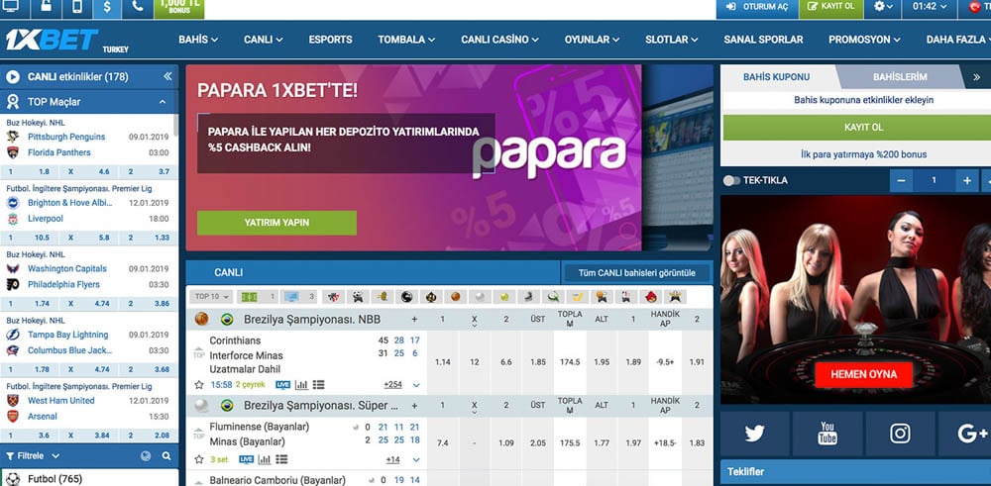This screenshot has height=486, width=991.
Task: Collapse the TOP Maçlar section
Action: tap(163, 102)
